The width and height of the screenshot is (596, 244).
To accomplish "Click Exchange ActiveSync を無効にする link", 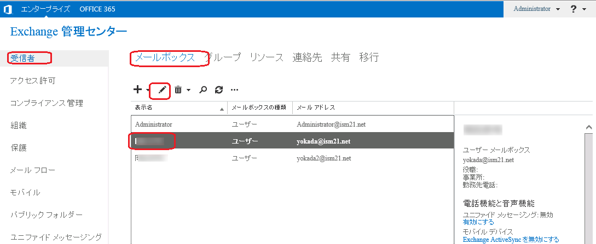I will pyautogui.click(x=511, y=240).
